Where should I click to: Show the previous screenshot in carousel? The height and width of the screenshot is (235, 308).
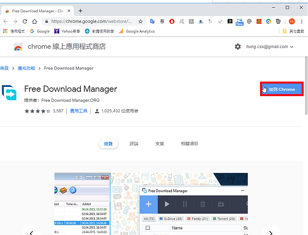tap(31, 233)
